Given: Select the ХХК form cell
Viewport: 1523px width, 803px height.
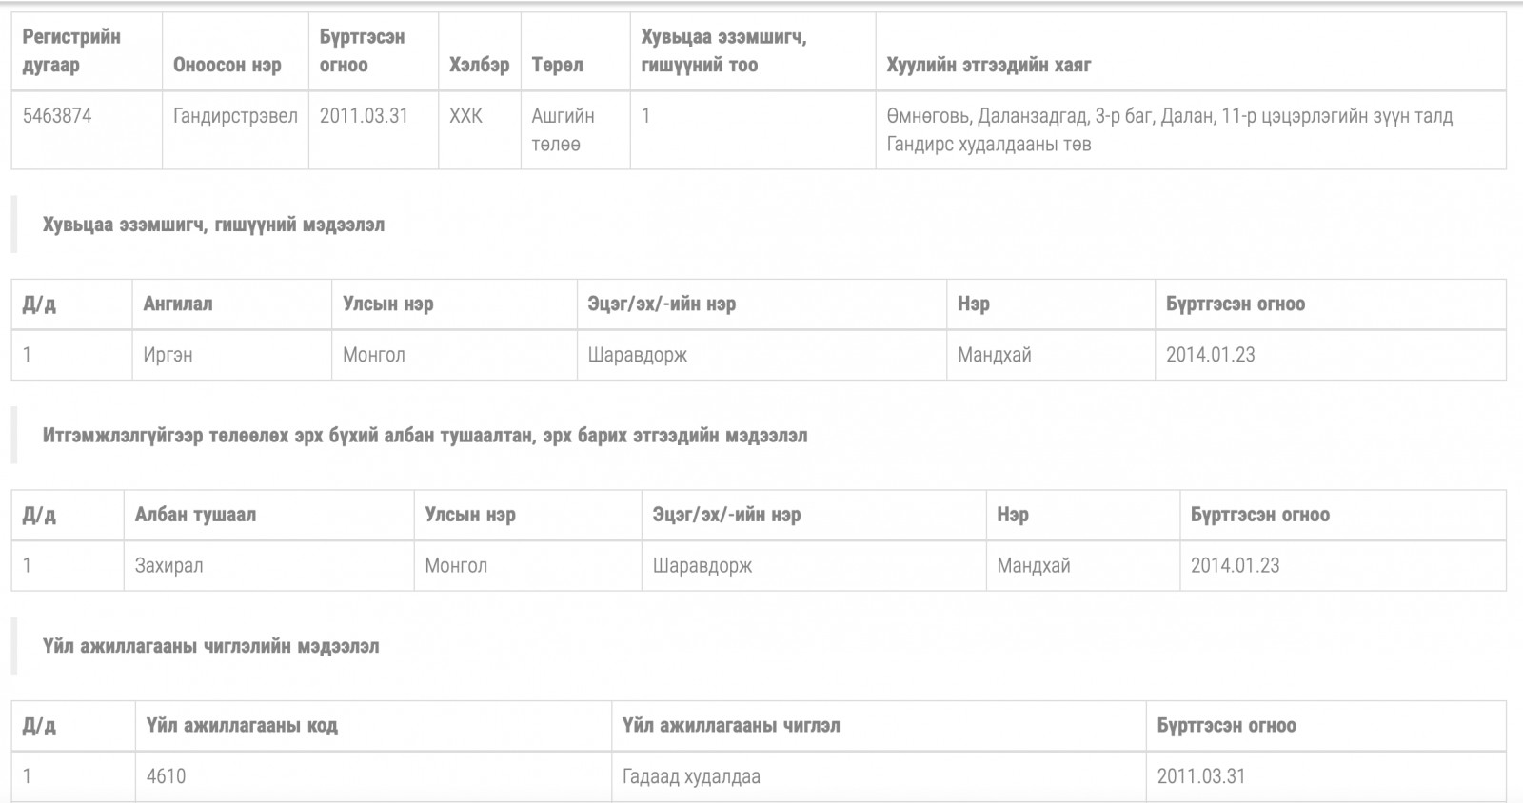Looking at the screenshot, I should pos(480,130).
